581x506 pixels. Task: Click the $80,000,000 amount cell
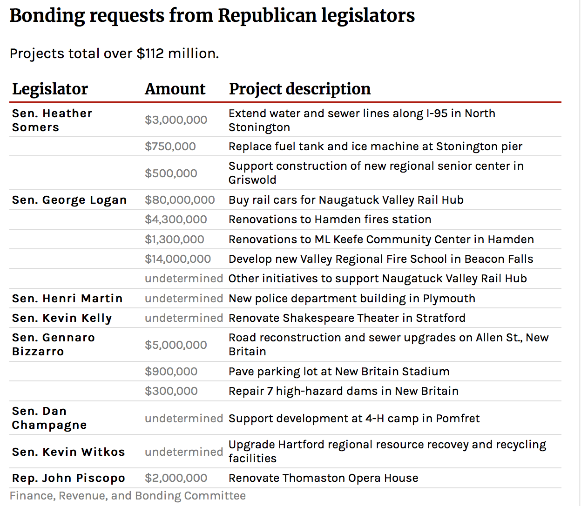click(180, 200)
